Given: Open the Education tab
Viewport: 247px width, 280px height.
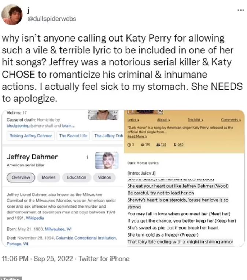Looking at the screenshot, I should pos(76,177).
